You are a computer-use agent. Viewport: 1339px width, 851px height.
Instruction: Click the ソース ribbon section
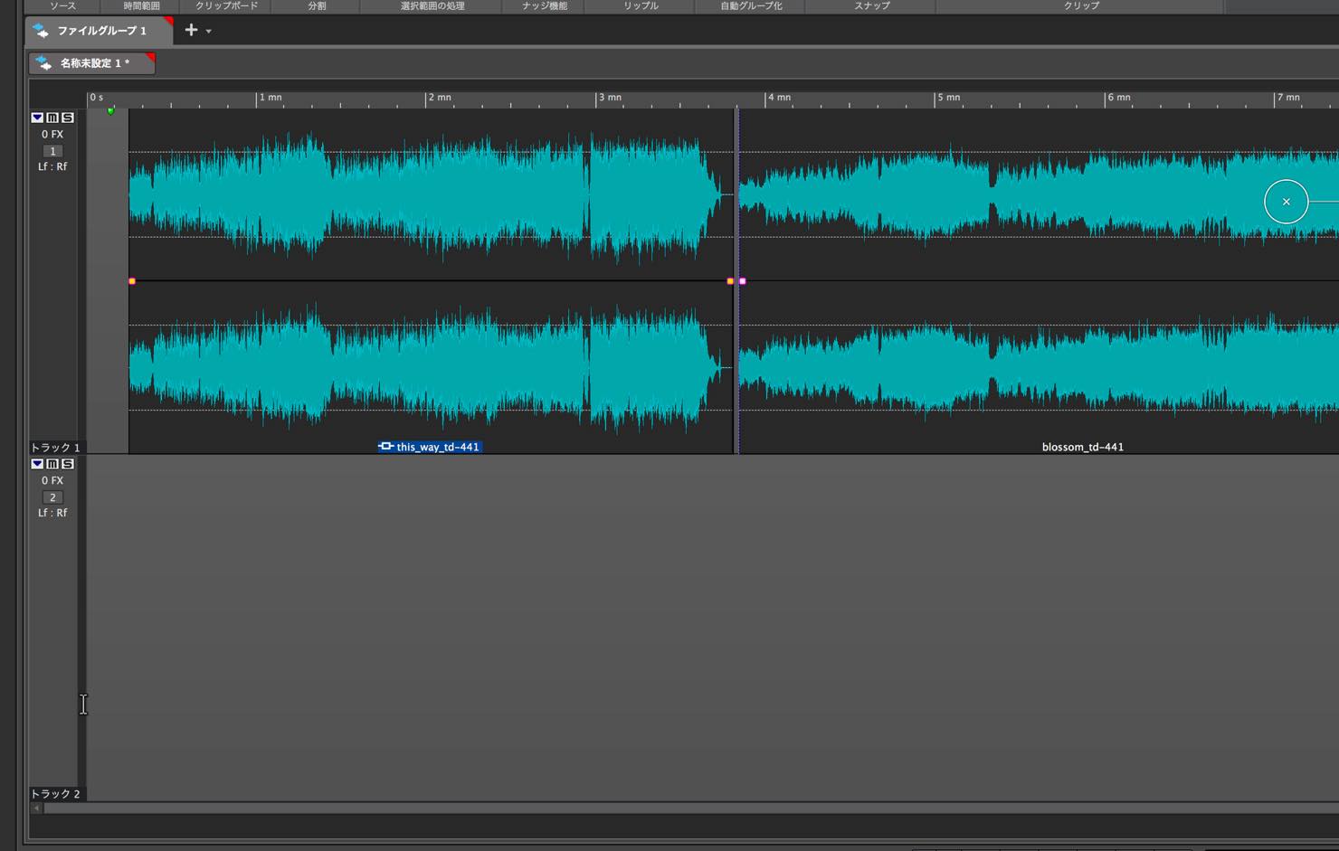[63, 5]
